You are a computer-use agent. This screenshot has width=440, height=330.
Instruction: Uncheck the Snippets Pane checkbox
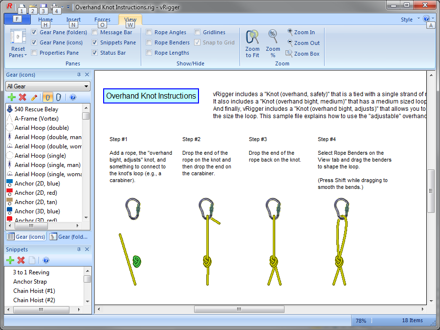[x=95, y=42]
